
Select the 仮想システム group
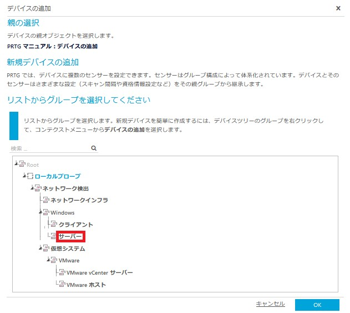coord(68,249)
